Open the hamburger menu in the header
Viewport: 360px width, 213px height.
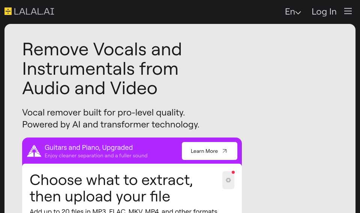[x=348, y=11]
